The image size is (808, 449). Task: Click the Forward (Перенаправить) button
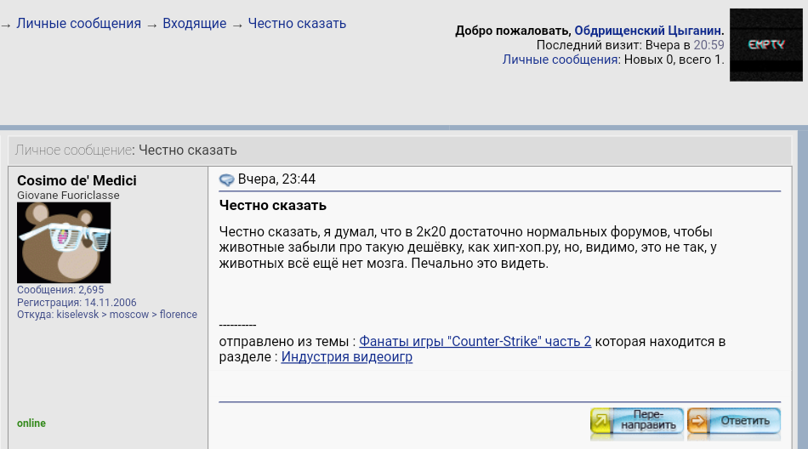pyautogui.click(x=637, y=422)
